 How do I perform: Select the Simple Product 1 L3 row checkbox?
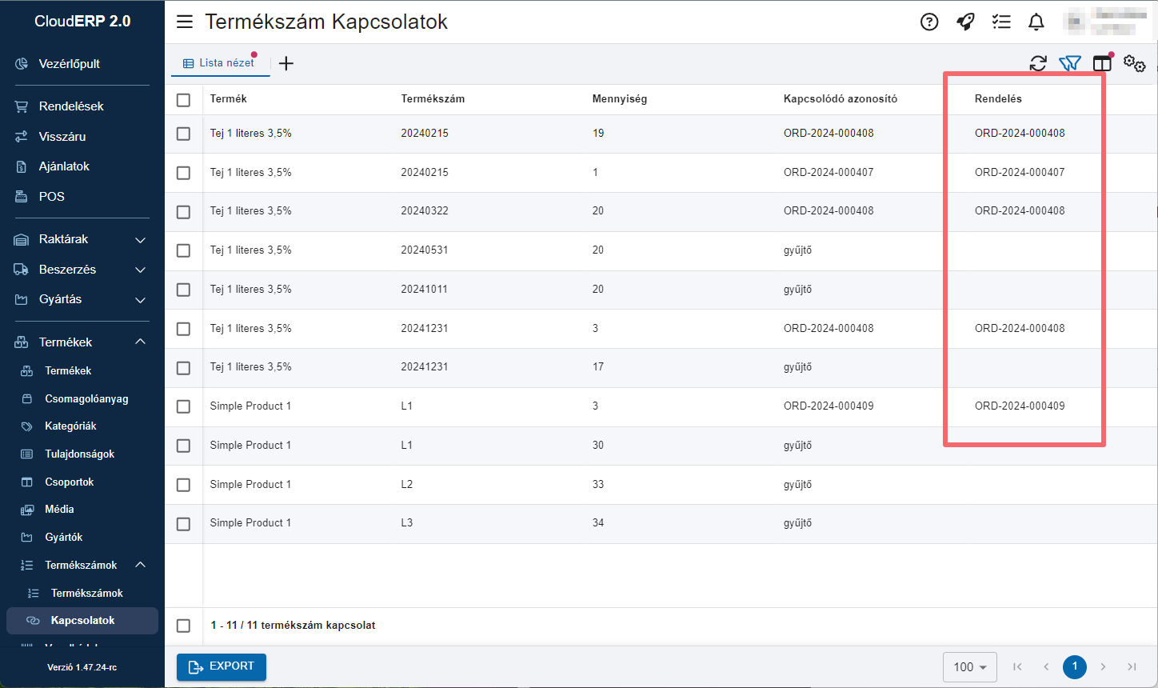[184, 524]
